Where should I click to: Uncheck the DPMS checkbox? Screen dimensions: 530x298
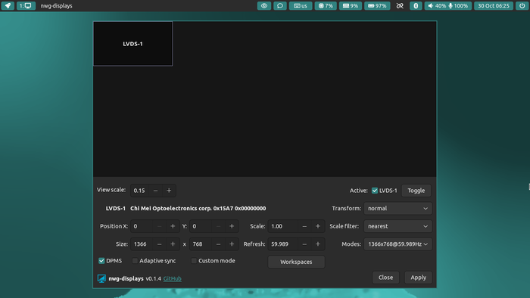click(101, 261)
